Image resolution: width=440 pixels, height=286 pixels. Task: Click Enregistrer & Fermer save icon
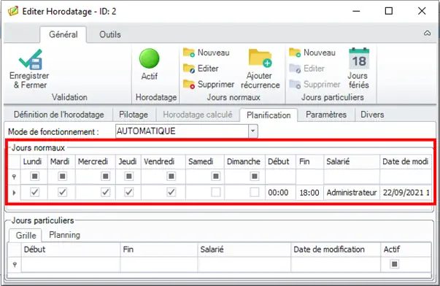[x=31, y=60]
